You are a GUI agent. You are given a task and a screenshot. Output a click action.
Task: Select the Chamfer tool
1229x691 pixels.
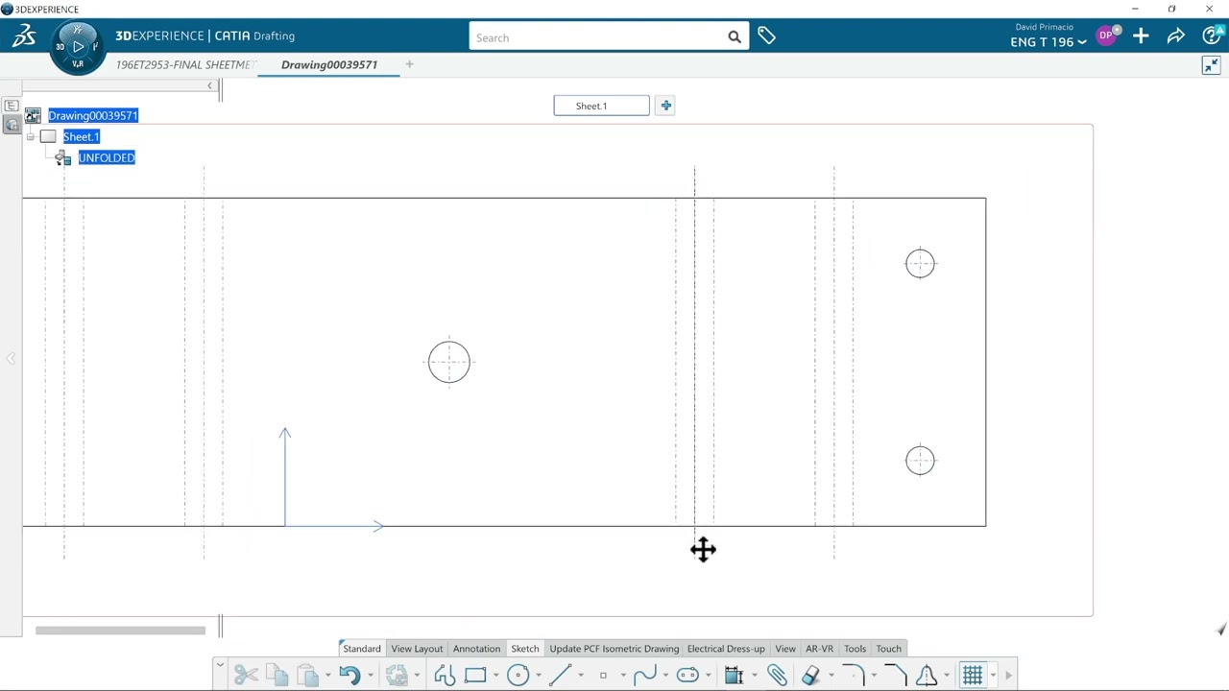tap(895, 676)
